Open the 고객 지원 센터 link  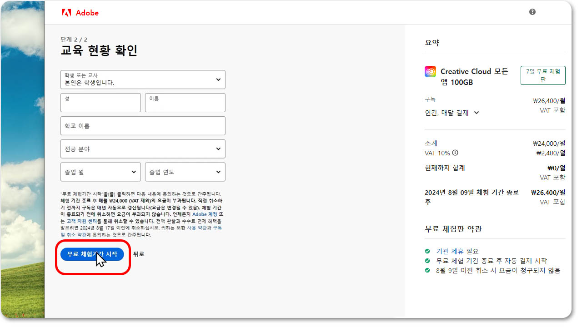(81, 221)
